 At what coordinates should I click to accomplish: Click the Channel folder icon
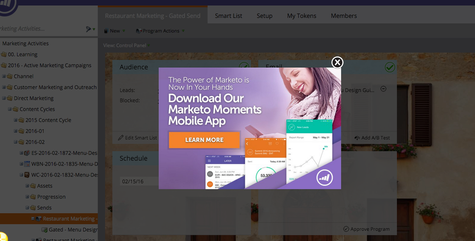[10, 76]
